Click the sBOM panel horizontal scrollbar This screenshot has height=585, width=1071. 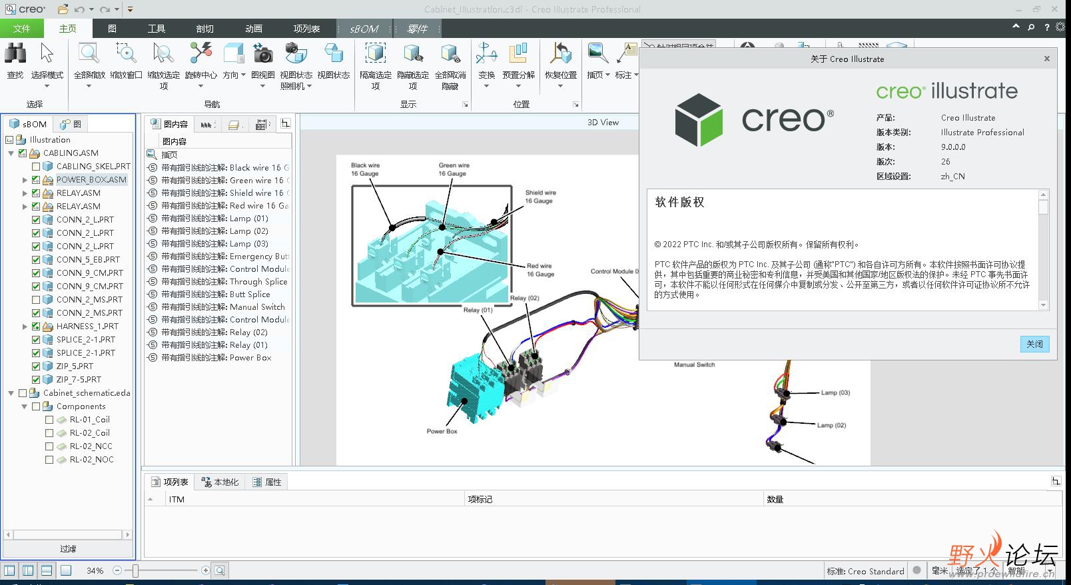click(x=68, y=534)
